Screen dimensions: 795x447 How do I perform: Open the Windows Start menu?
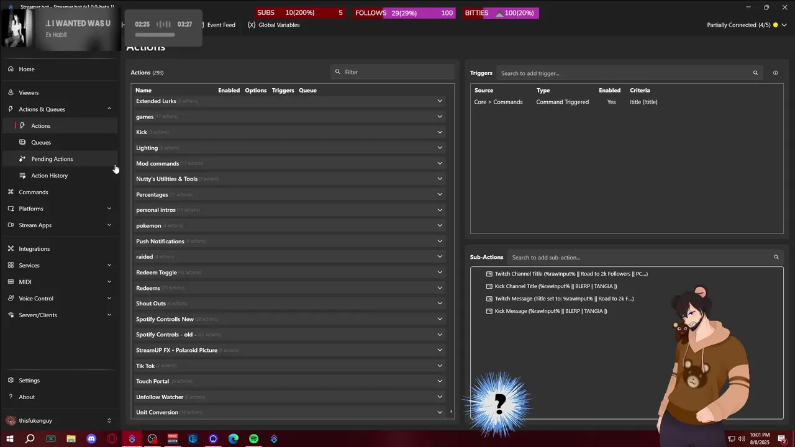9,439
